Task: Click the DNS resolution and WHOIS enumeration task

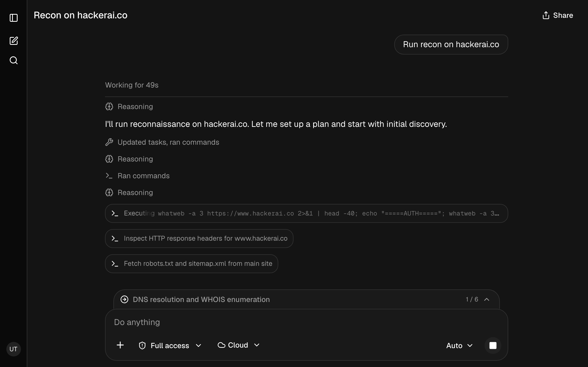Action: click(201, 299)
